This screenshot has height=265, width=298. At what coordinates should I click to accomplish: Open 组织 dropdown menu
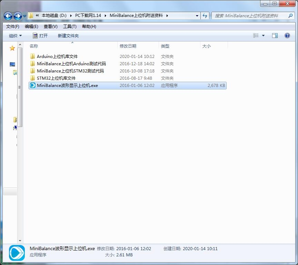(x=15, y=36)
